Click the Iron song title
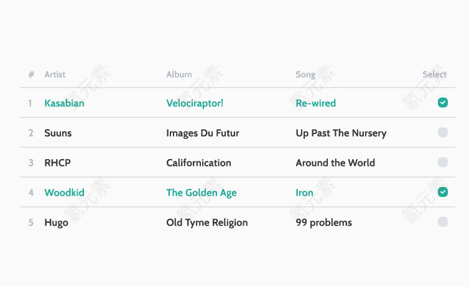Screen dimensions: 469x287 coord(304,193)
